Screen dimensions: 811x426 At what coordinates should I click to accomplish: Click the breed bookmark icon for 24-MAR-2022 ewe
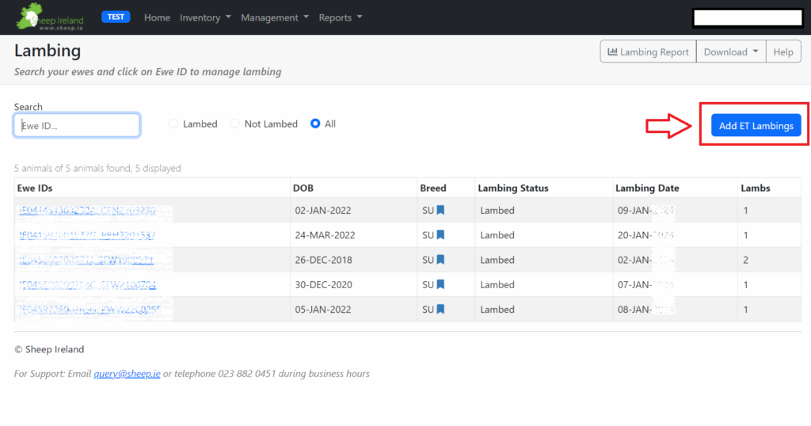(x=440, y=235)
